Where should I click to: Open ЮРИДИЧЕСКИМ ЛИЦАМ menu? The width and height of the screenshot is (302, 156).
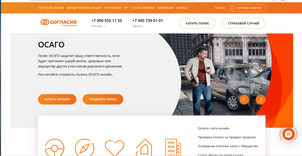coord(84,8)
